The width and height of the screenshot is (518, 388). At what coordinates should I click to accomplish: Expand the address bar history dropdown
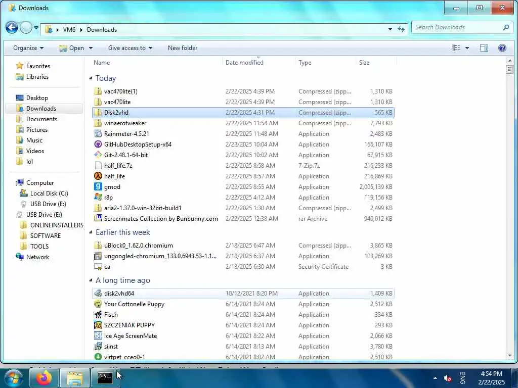coord(390,29)
